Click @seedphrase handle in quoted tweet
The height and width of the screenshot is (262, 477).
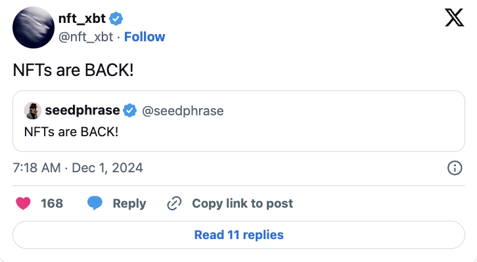[183, 111]
